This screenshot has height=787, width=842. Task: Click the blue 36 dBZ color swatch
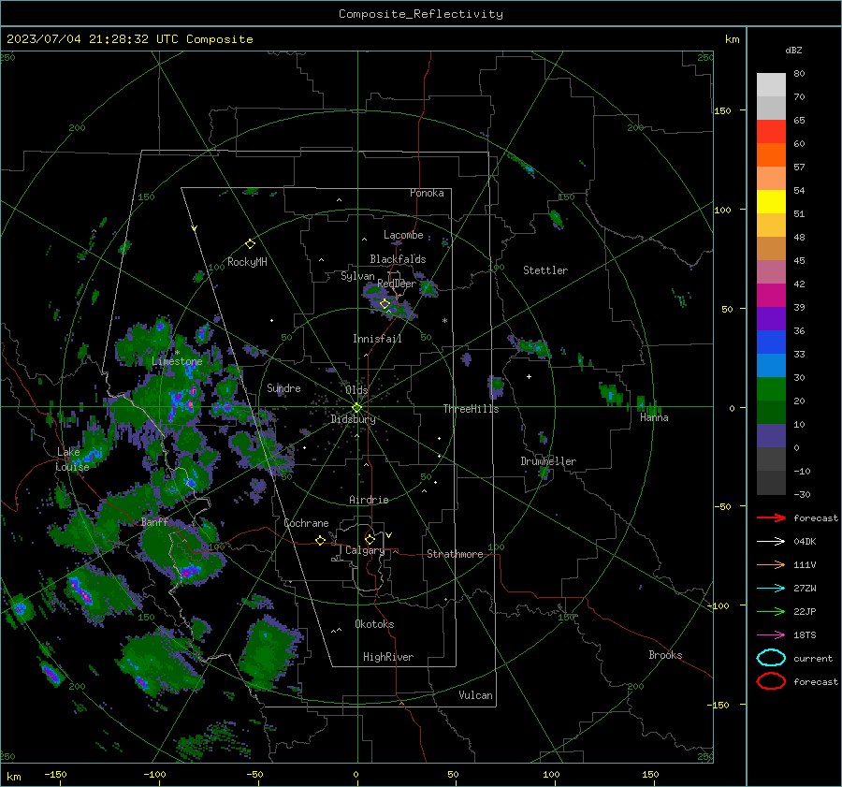[x=771, y=342]
